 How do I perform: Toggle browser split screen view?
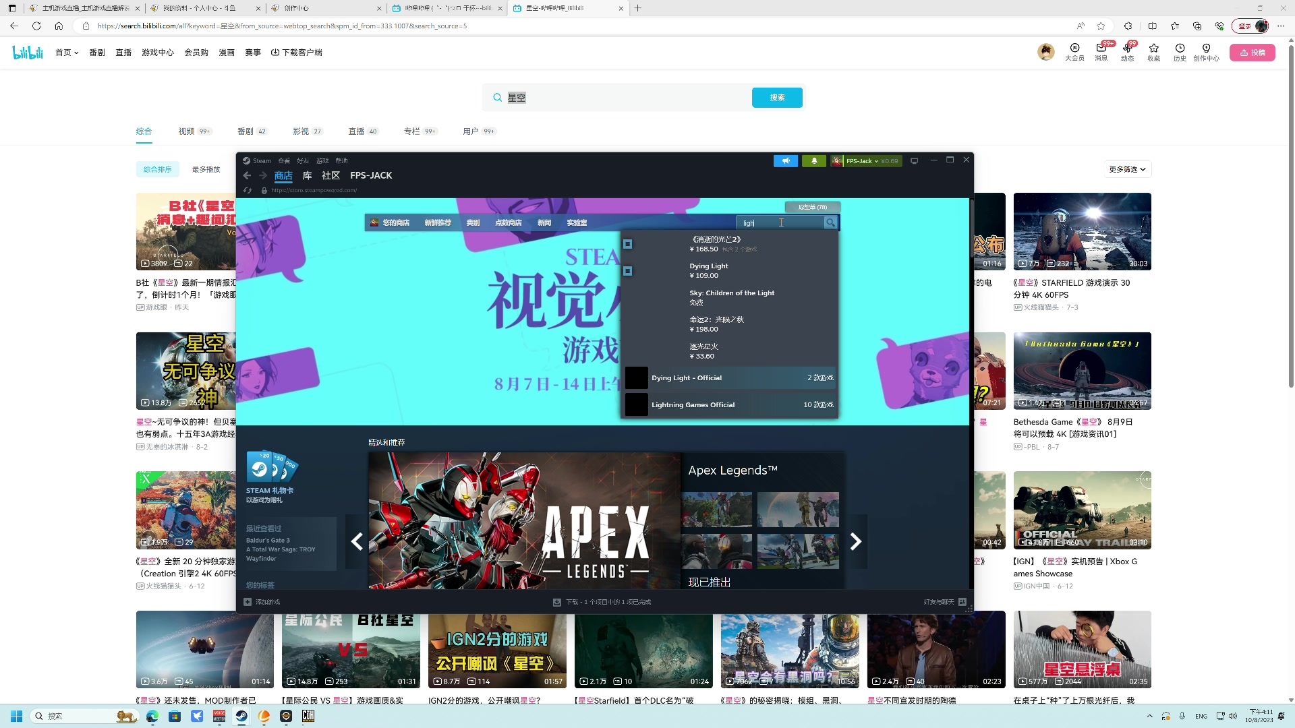(1153, 26)
